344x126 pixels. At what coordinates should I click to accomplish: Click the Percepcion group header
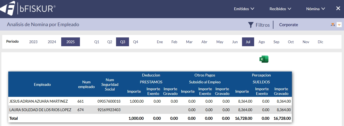click(261, 75)
